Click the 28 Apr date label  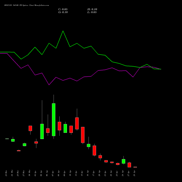pyautogui.click(x=134, y=173)
